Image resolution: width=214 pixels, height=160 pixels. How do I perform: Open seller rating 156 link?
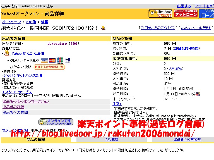click(x=74, y=44)
